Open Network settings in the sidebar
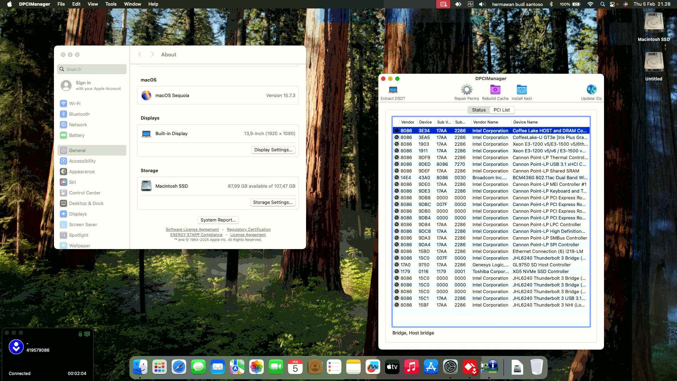This screenshot has width=677, height=381. click(92, 125)
